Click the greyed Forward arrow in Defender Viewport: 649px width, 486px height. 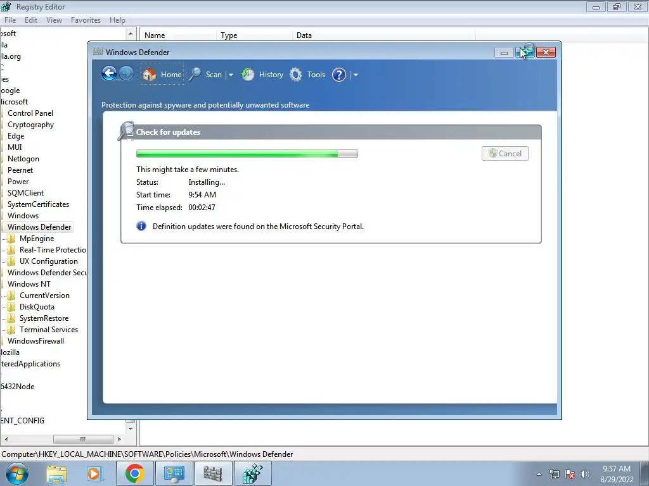(126, 73)
